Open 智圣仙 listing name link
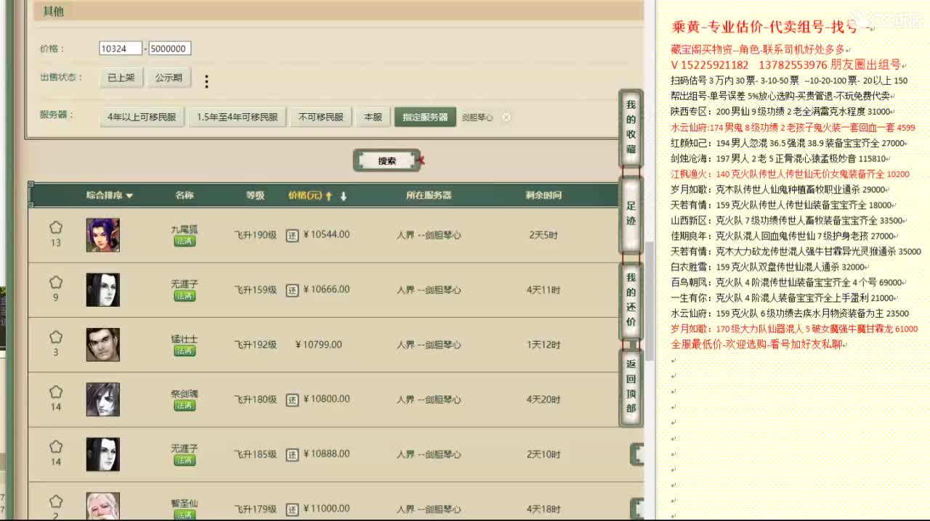This screenshot has width=930, height=521. pos(185,503)
